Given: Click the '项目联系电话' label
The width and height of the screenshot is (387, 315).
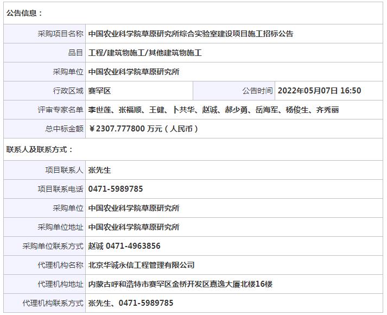Looking at the screenshot, I should coord(60,189).
